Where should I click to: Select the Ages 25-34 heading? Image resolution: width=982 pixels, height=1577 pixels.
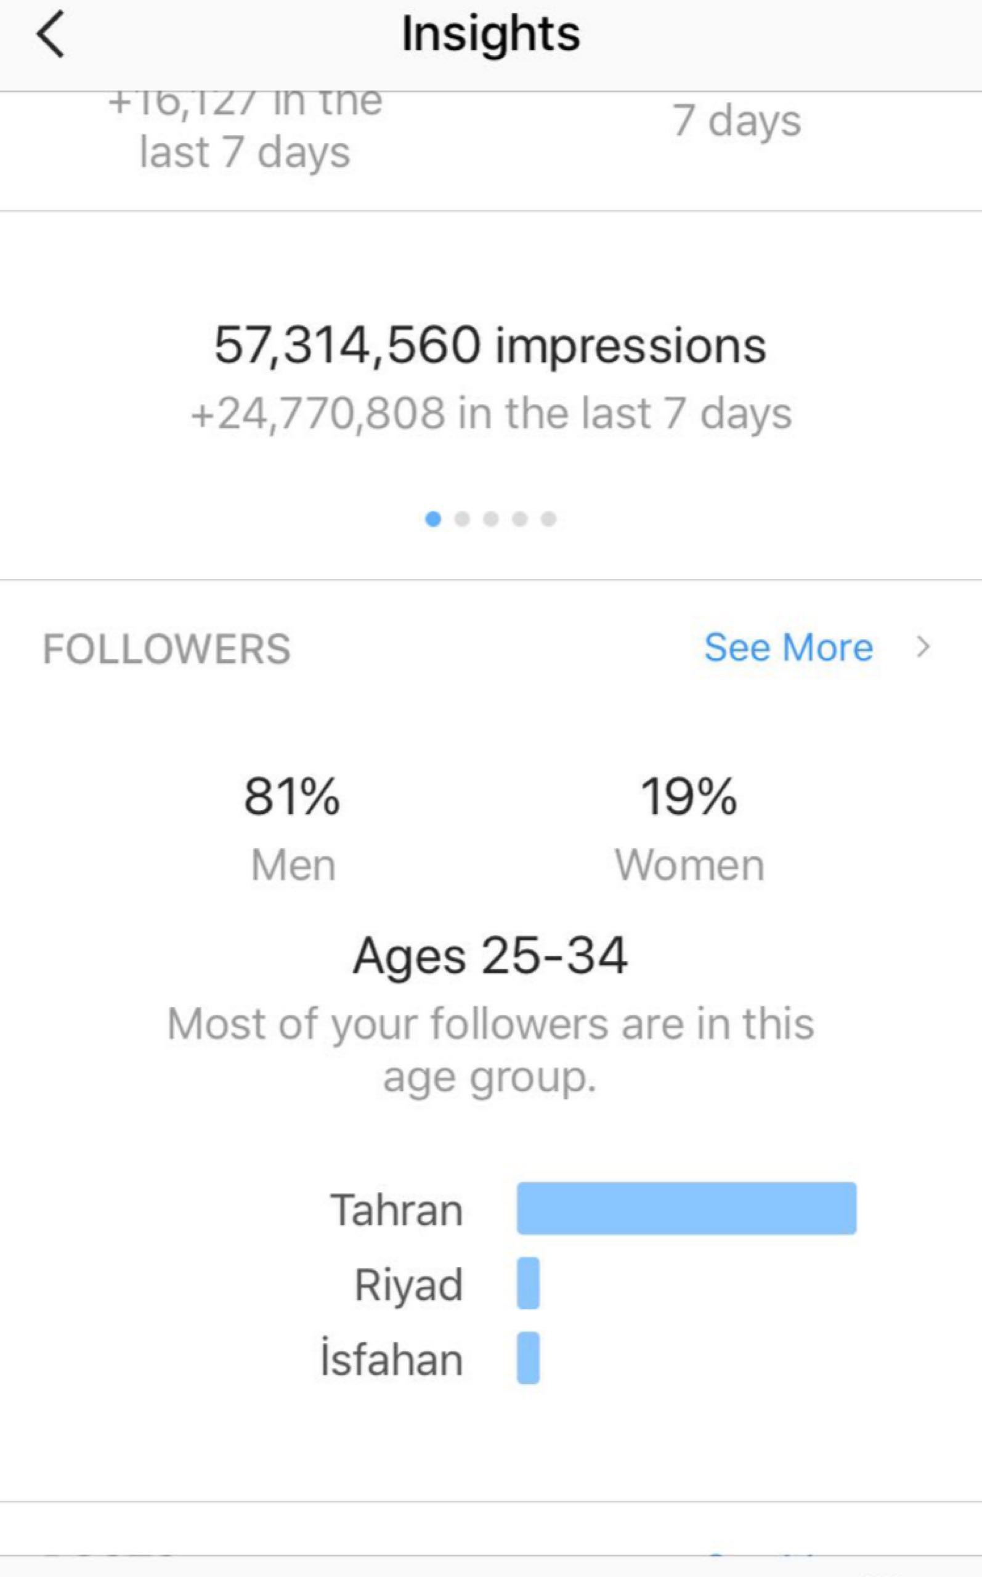pos(490,955)
